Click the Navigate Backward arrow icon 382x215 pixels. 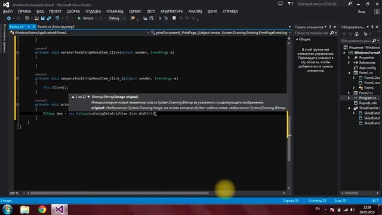pyautogui.click(x=9, y=19)
